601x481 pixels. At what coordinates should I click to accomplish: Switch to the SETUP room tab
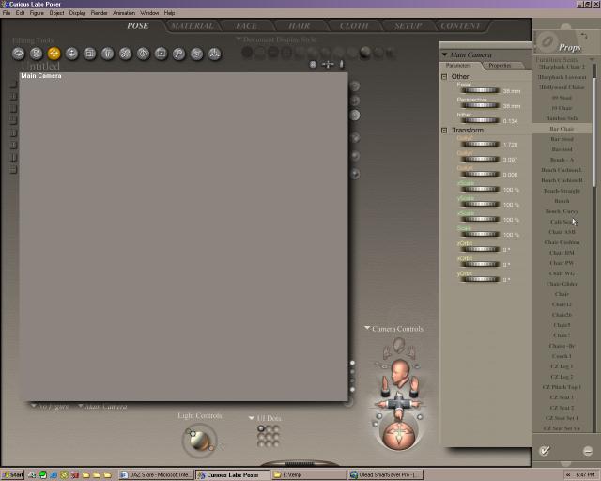[x=408, y=25]
